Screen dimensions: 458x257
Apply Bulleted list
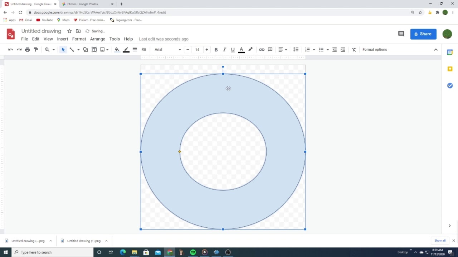321,50
